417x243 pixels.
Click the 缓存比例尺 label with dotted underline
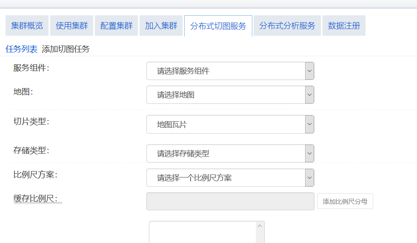[38, 199]
